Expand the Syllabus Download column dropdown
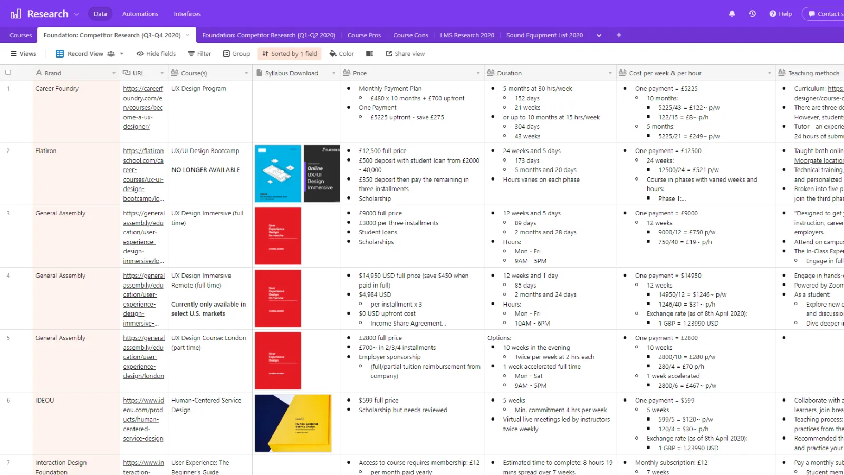The width and height of the screenshot is (844, 475). [x=334, y=73]
